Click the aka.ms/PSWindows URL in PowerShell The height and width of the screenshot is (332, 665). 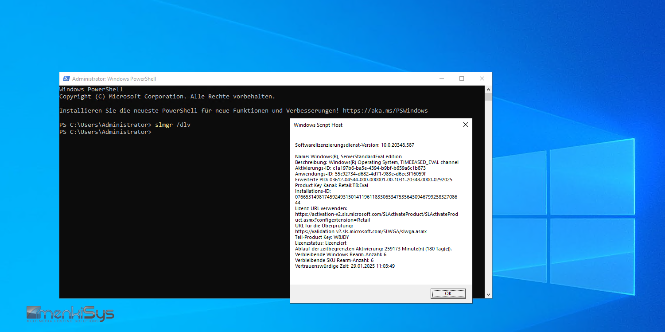coord(385,110)
